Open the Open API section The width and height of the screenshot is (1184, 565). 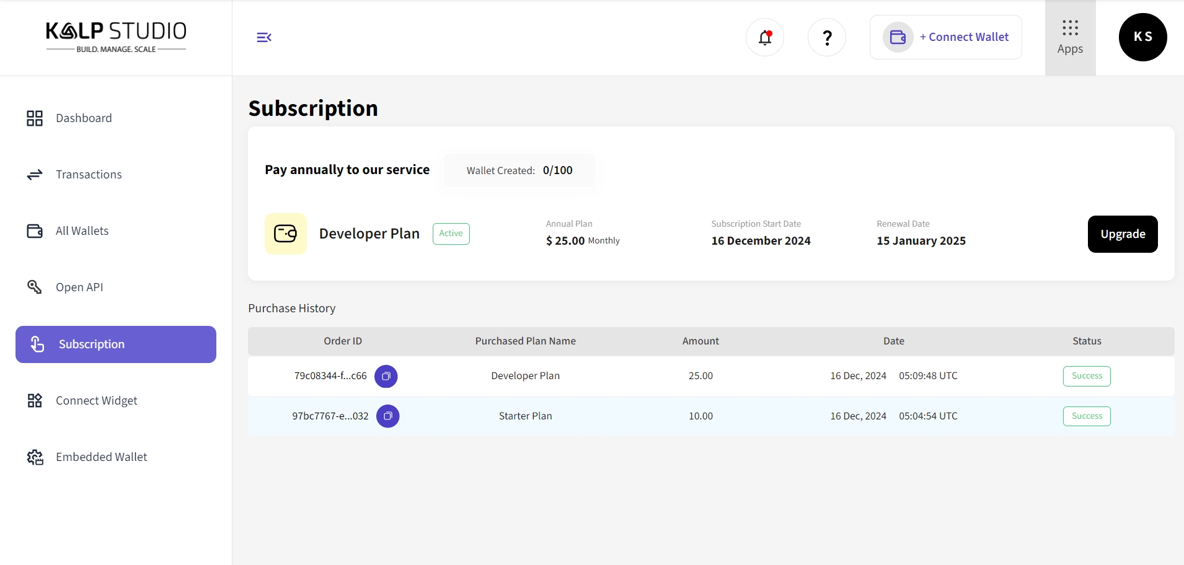(x=79, y=287)
